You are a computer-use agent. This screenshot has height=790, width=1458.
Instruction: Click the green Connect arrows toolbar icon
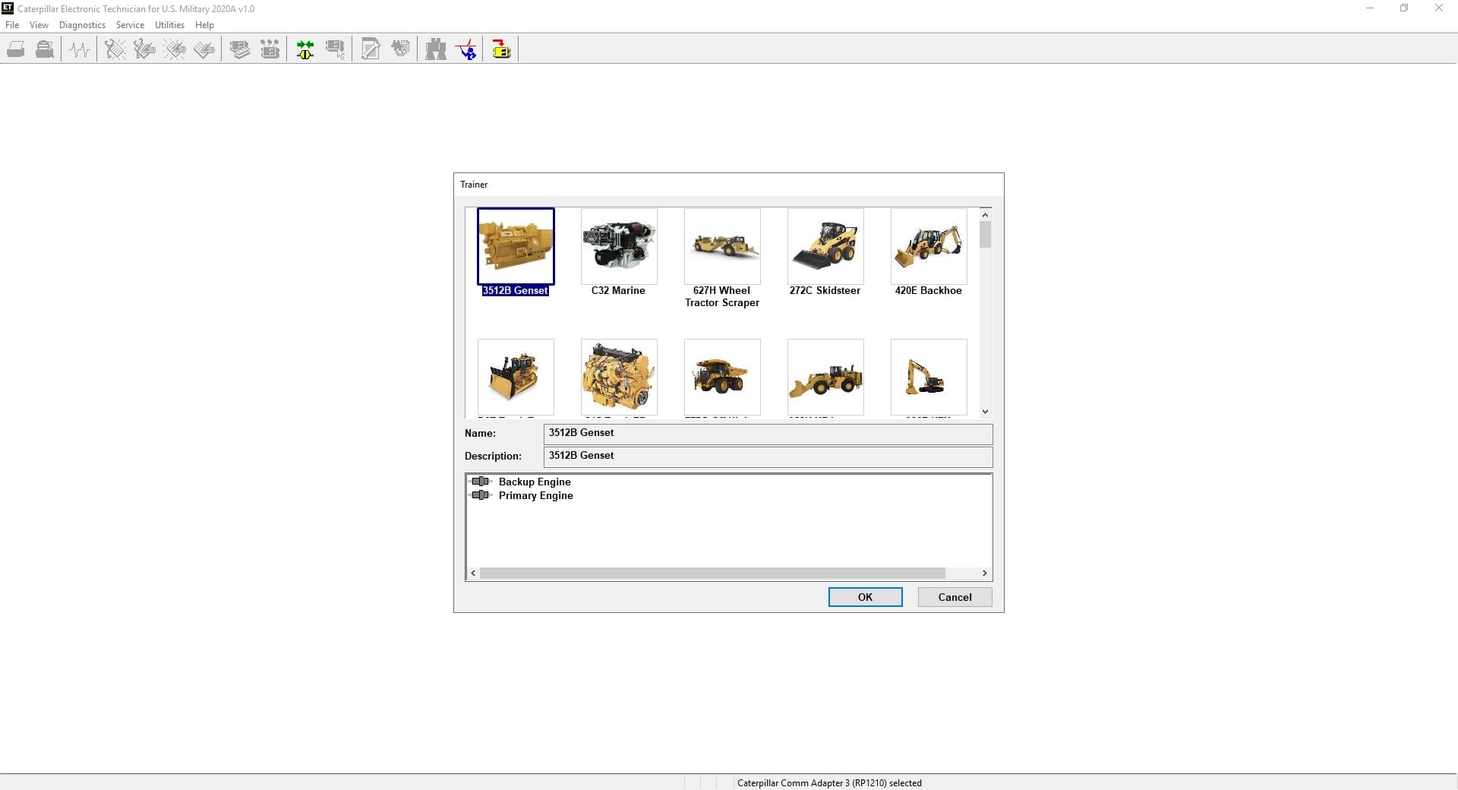[x=305, y=50]
